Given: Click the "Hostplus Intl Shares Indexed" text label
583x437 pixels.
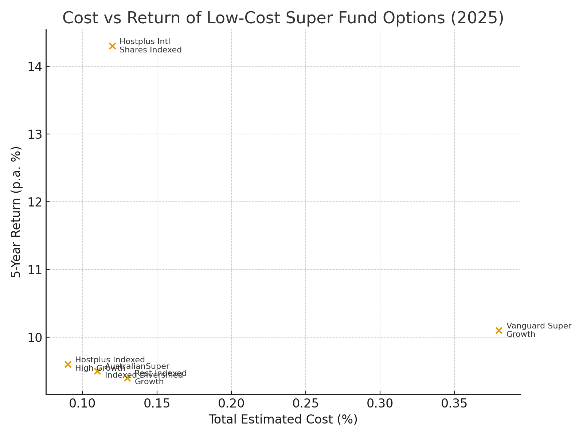Looking at the screenshot, I should 150,46.
